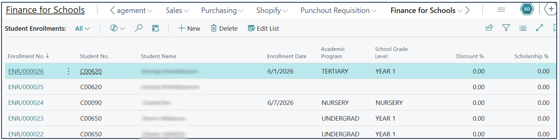This screenshot has width=559, height=140.
Task: Open the Shopify menu
Action: [x=272, y=10]
